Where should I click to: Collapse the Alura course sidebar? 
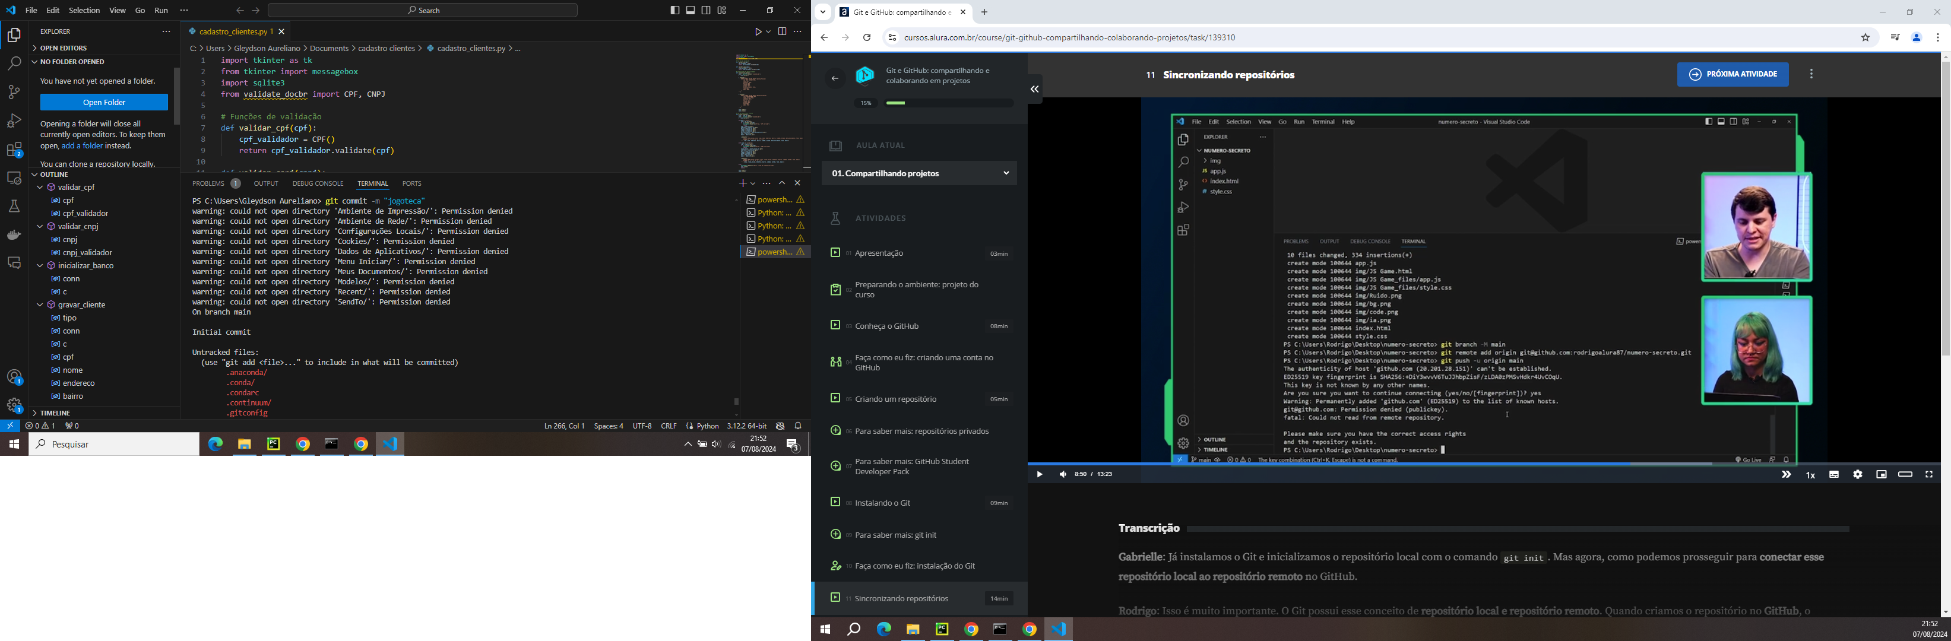point(1034,89)
